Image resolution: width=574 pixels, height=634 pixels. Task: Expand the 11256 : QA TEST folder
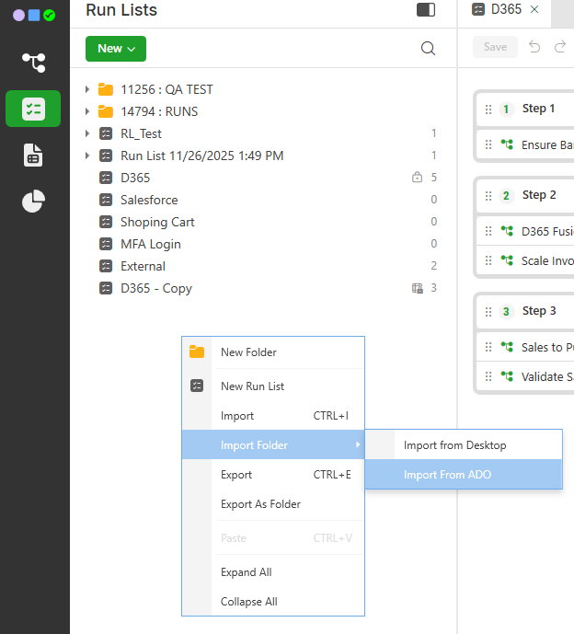[x=87, y=89]
